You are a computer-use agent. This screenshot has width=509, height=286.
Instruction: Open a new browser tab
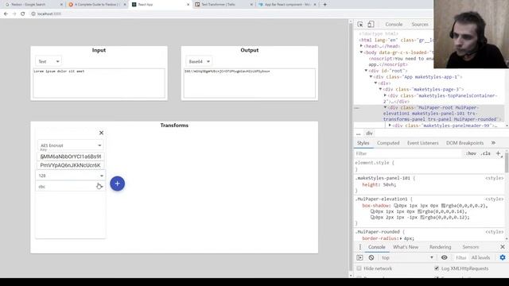324,5
